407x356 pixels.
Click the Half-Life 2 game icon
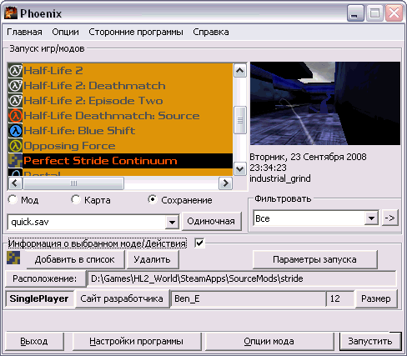[x=15, y=71]
